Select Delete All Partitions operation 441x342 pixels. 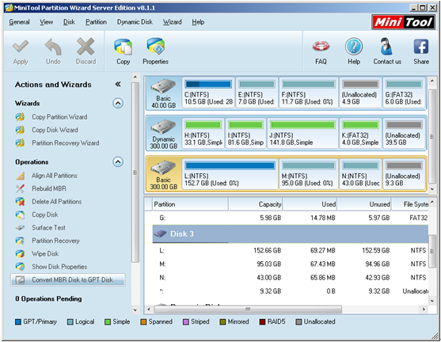pyautogui.click(x=56, y=202)
